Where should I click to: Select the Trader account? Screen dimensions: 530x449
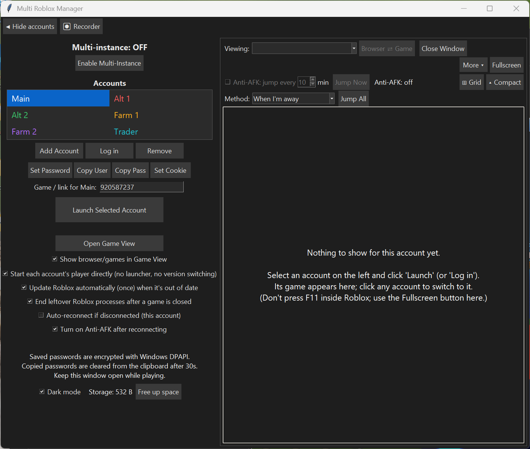coord(161,132)
